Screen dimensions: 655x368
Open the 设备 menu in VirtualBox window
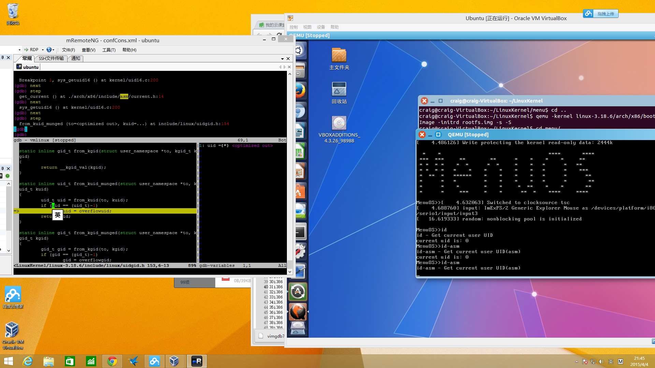[x=321, y=27]
